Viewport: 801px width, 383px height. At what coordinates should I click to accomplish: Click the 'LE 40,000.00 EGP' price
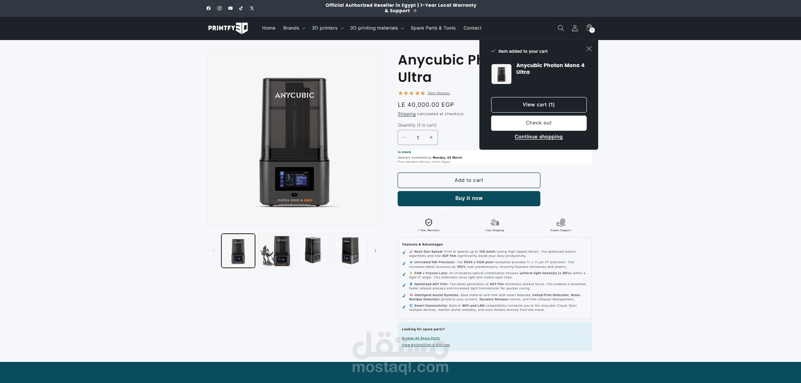(x=426, y=105)
